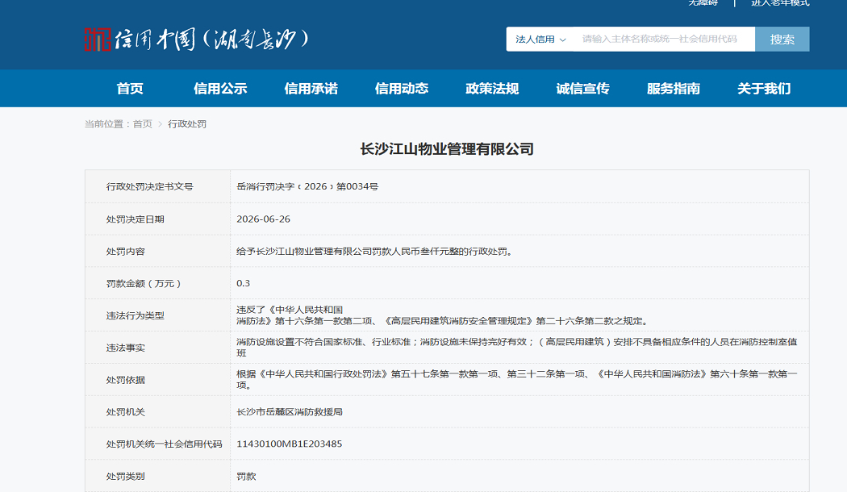This screenshot has height=492, width=847.
Task: Click the 行政处罚决定书文号 label cell
Action: click(158, 186)
